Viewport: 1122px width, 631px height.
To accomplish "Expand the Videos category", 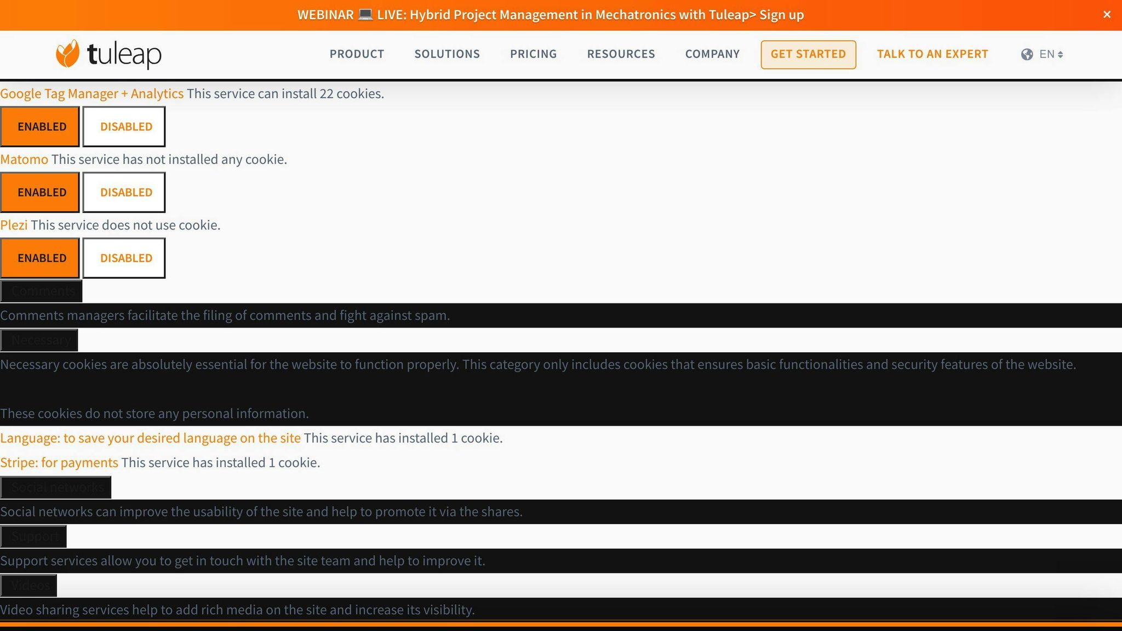I will coord(29,586).
